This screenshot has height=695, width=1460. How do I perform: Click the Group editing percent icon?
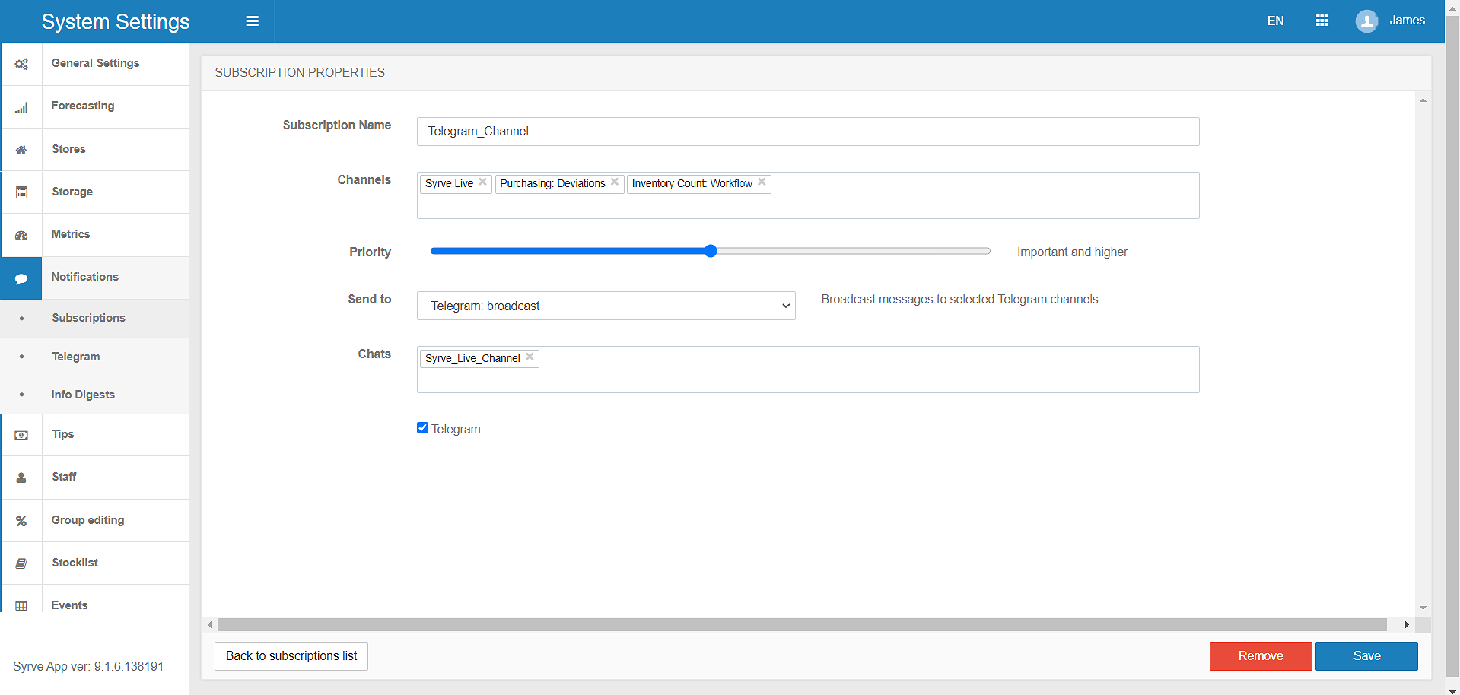(x=21, y=521)
